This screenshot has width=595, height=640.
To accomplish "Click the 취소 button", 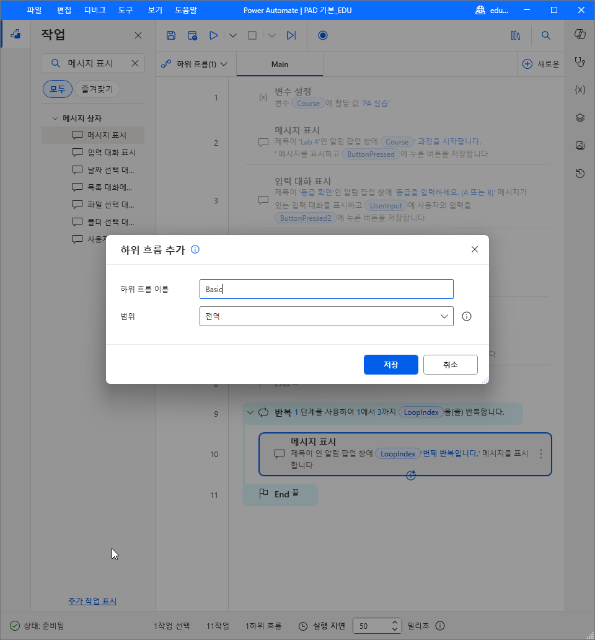I will tap(450, 365).
